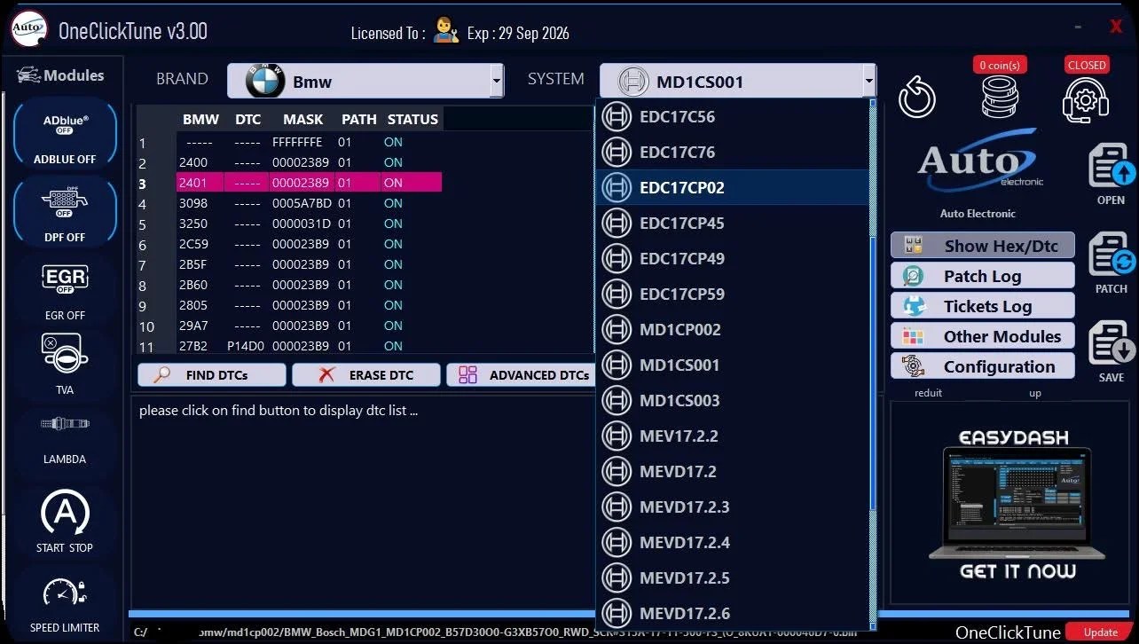Click the SAVE file icon
Viewport: 1139px width, 644px height.
(x=1112, y=351)
